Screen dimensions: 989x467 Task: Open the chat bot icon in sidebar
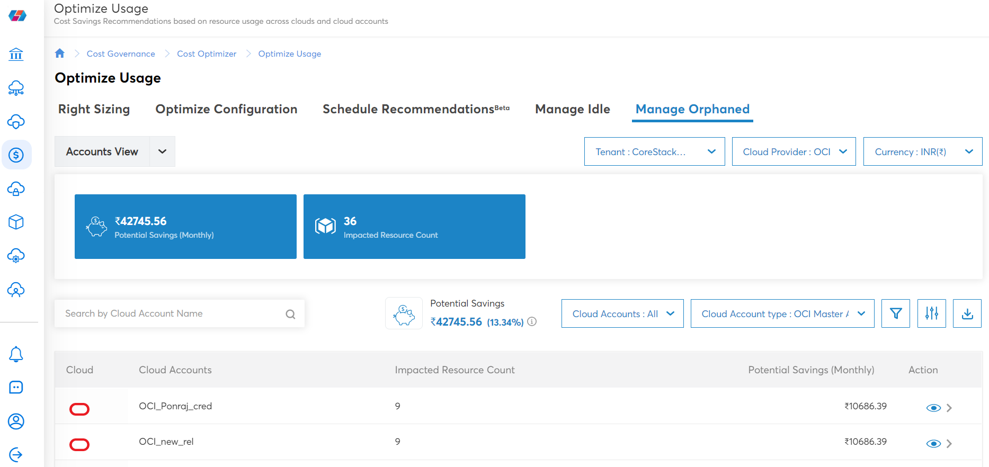coord(16,388)
